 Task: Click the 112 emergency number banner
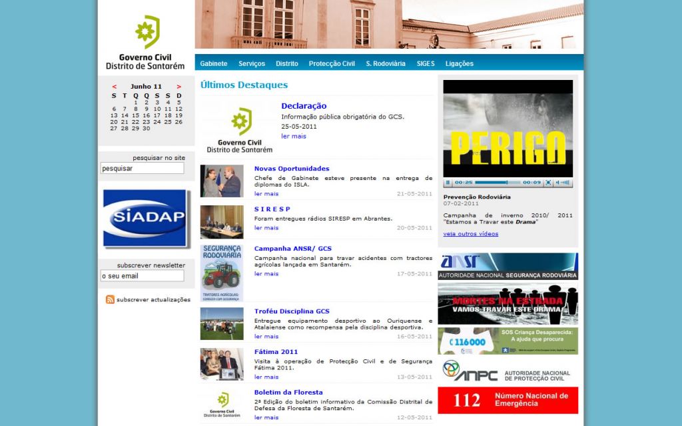pos(508,400)
